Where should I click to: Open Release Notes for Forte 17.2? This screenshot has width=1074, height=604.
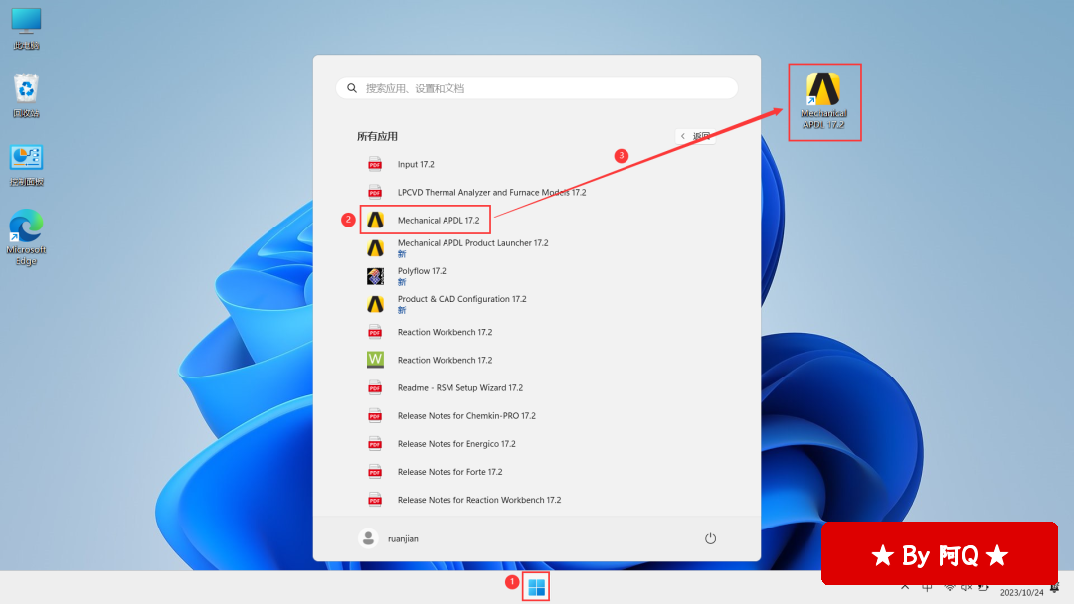tap(449, 472)
